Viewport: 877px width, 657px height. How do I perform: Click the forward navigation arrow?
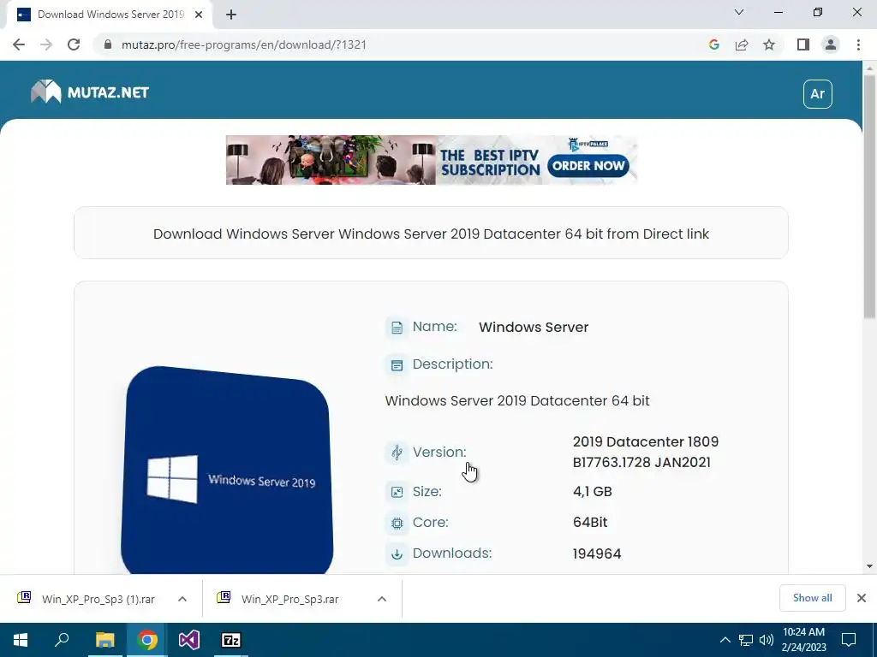[x=46, y=44]
